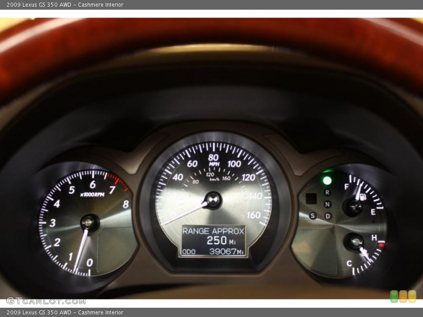Viewport: 423px width, 317px height.
Task: Click the 120 mph mark on speedometer
Action: (249, 177)
